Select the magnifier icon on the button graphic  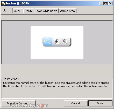[47, 41]
